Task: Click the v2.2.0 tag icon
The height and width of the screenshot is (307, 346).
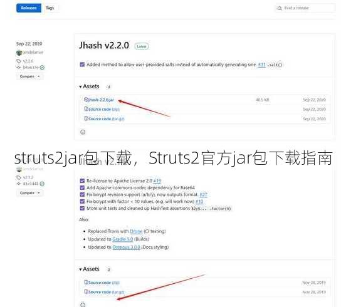Action: pyautogui.click(x=19, y=61)
